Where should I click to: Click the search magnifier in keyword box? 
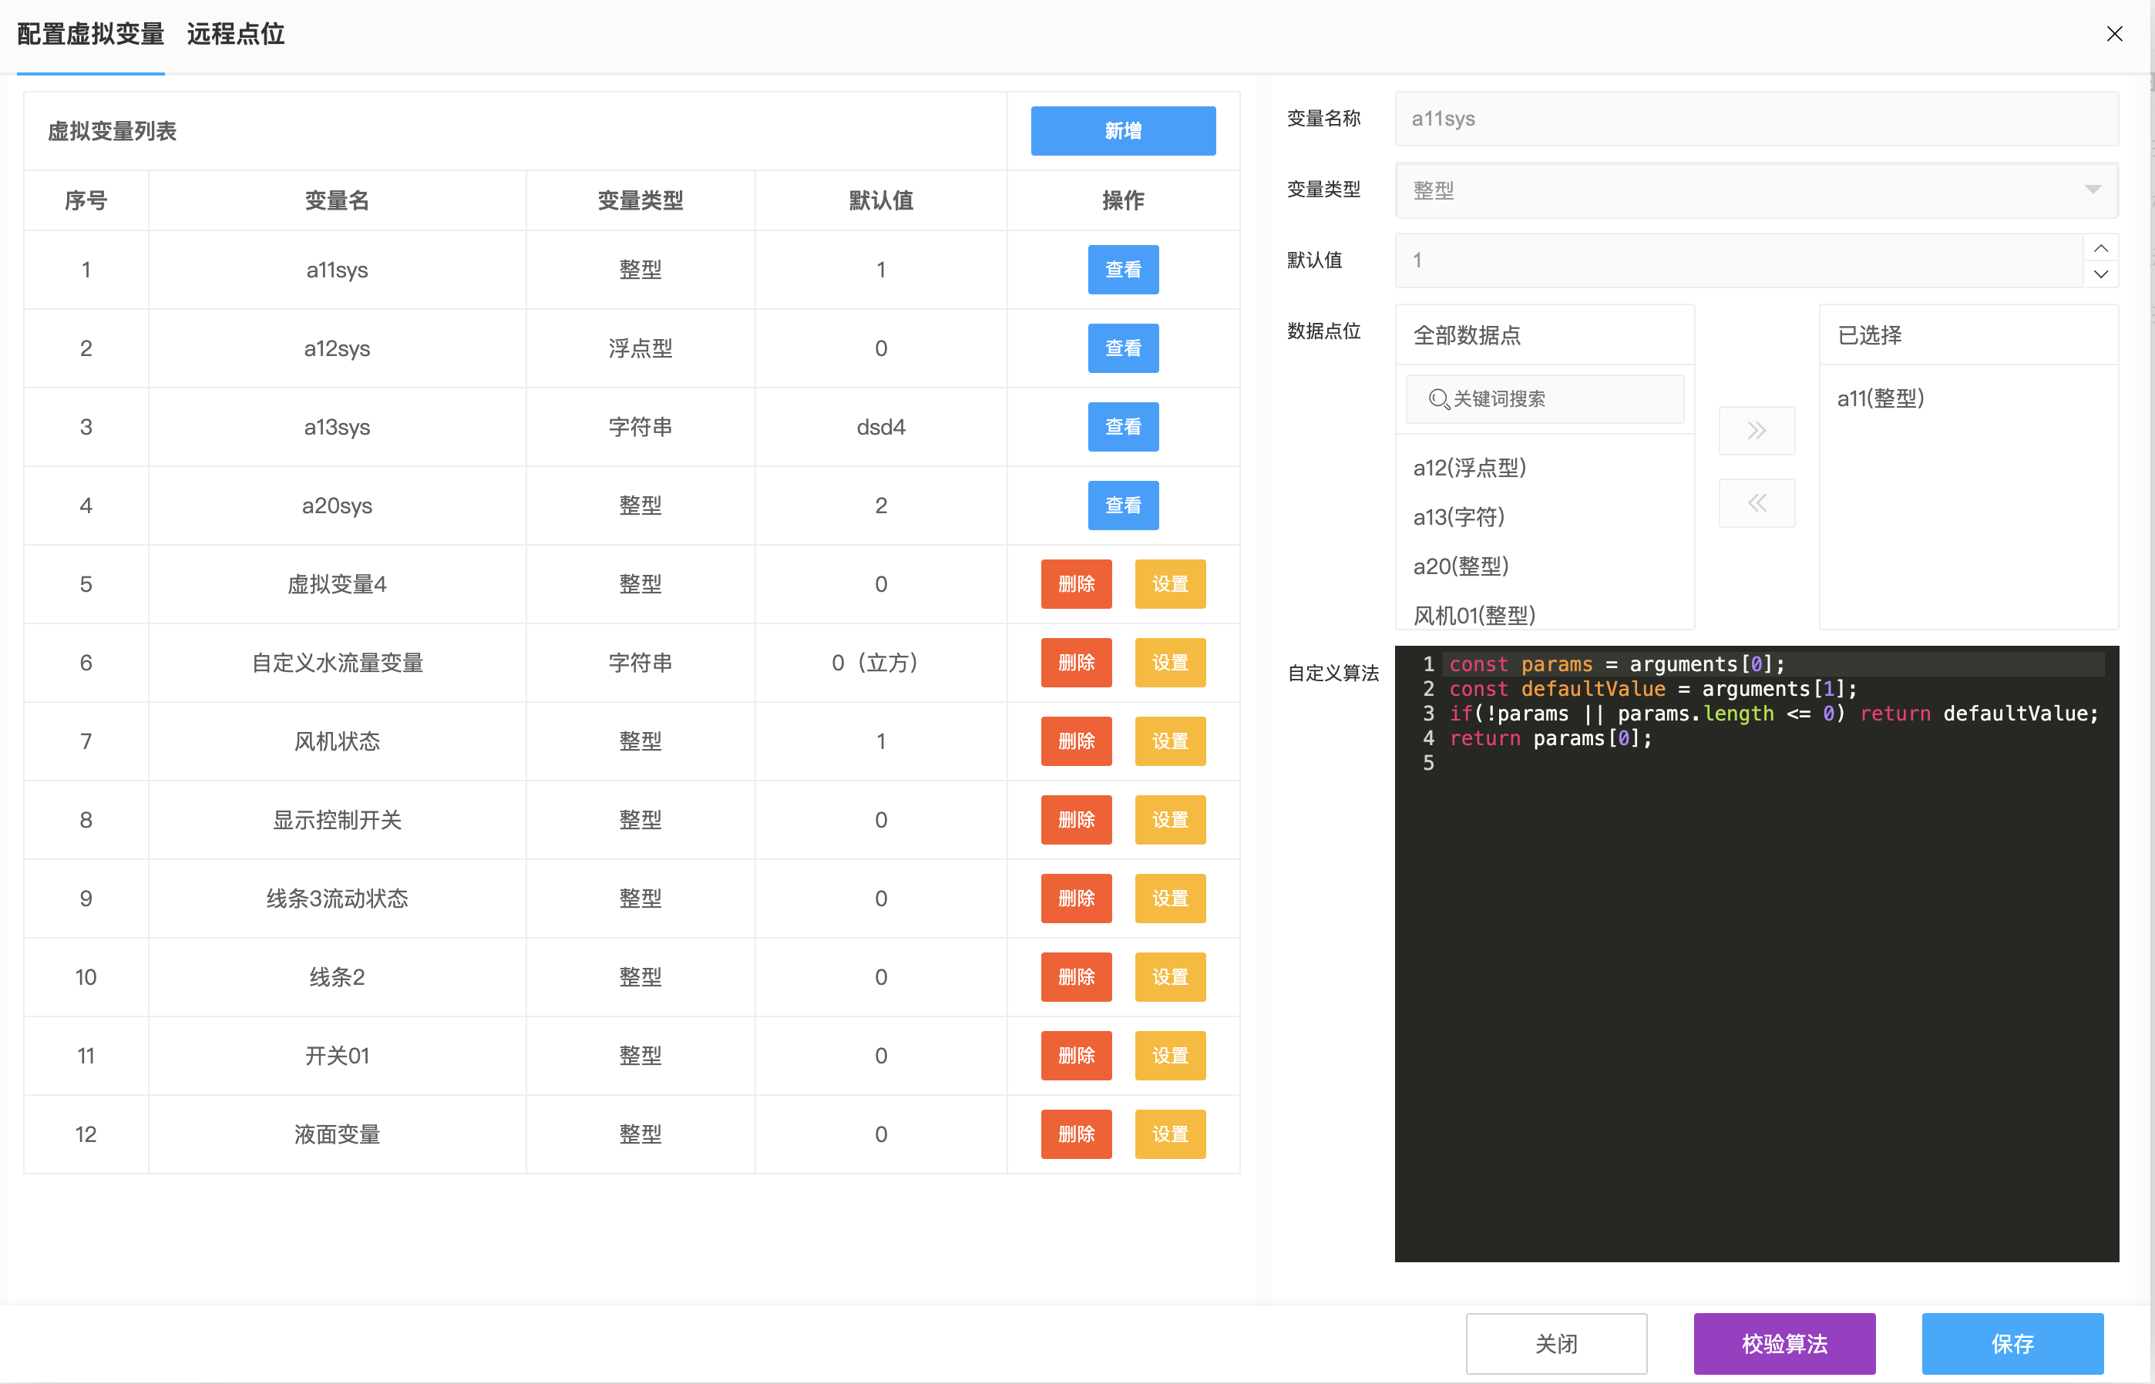[x=1439, y=398]
